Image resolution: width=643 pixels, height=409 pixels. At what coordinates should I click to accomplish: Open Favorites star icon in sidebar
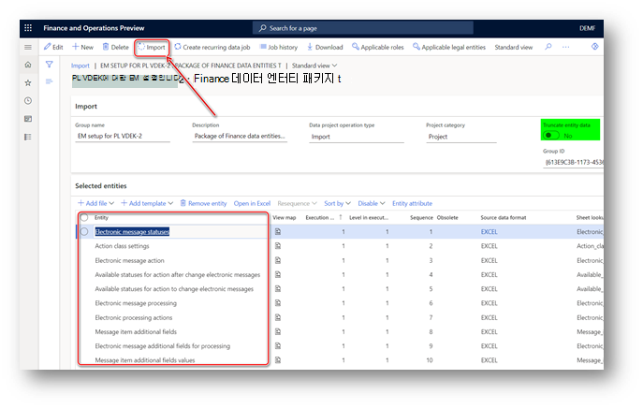coord(28,83)
